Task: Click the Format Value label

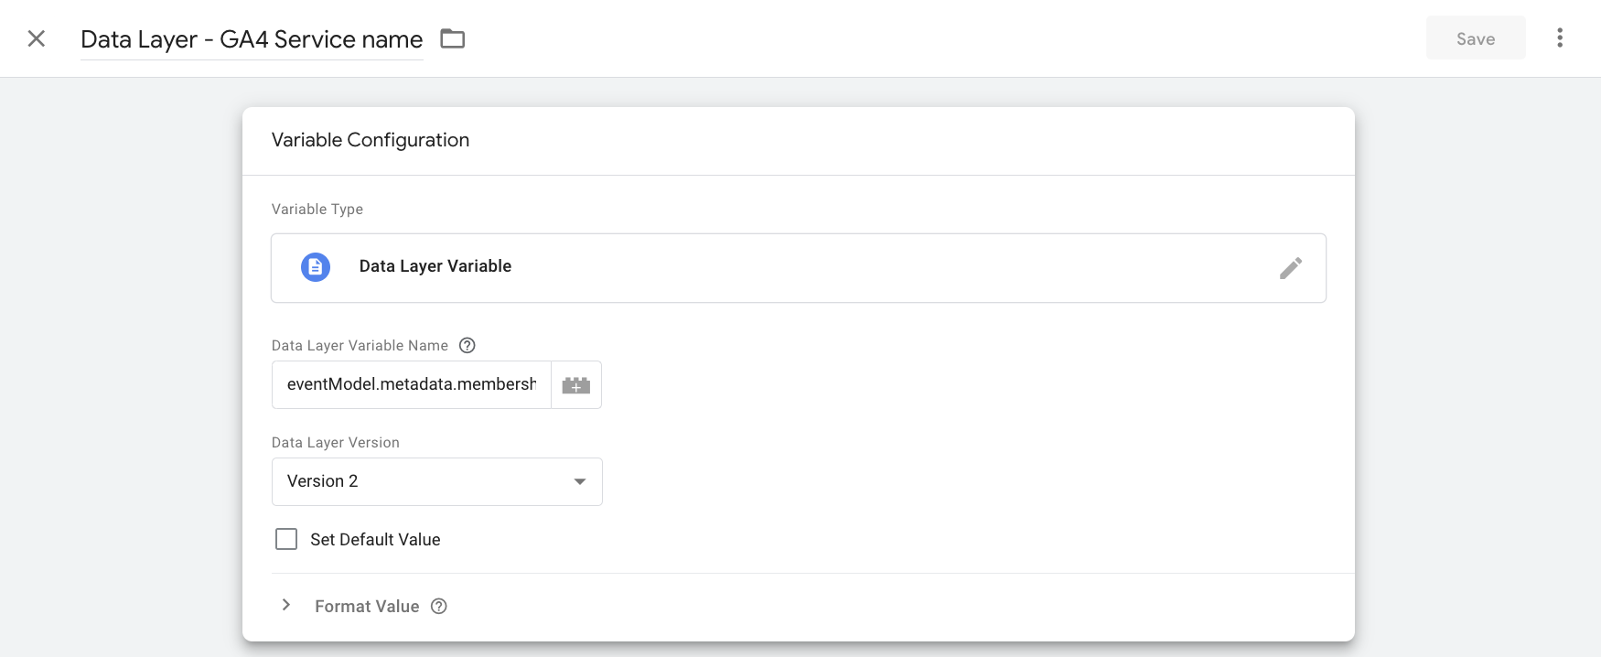Action: (367, 606)
